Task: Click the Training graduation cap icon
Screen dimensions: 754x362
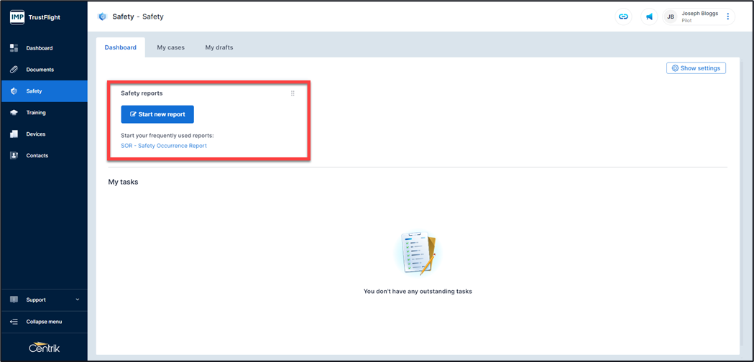Action: point(14,113)
